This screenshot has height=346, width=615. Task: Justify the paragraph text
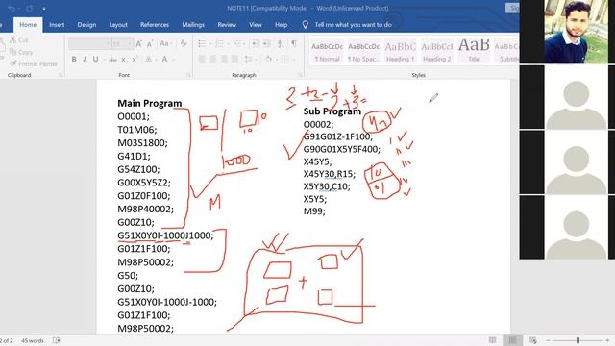(x=234, y=60)
